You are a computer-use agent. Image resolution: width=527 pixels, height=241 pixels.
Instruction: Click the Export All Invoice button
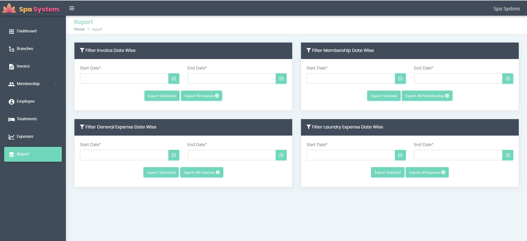[202, 96]
